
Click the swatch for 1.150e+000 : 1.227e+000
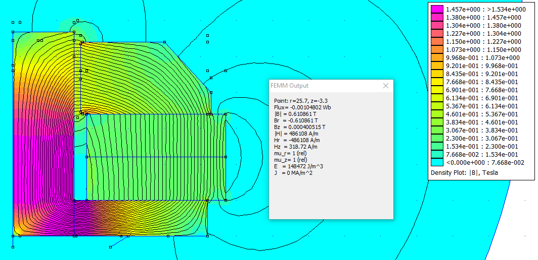point(437,41)
